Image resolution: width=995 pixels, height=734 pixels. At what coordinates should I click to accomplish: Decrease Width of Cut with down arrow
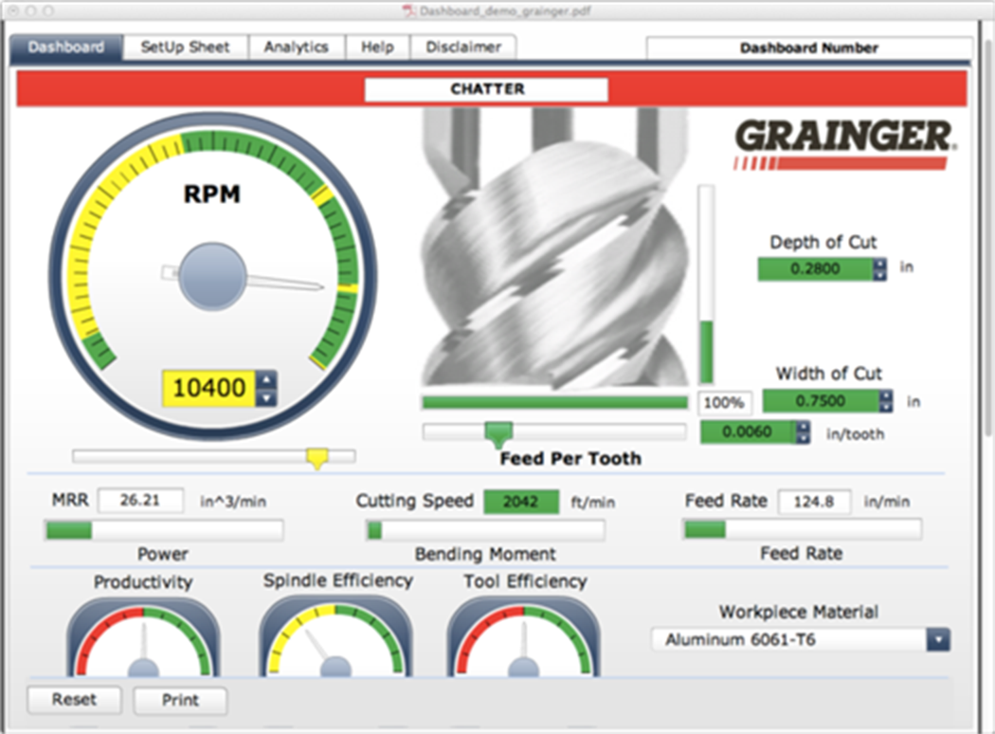pos(886,407)
